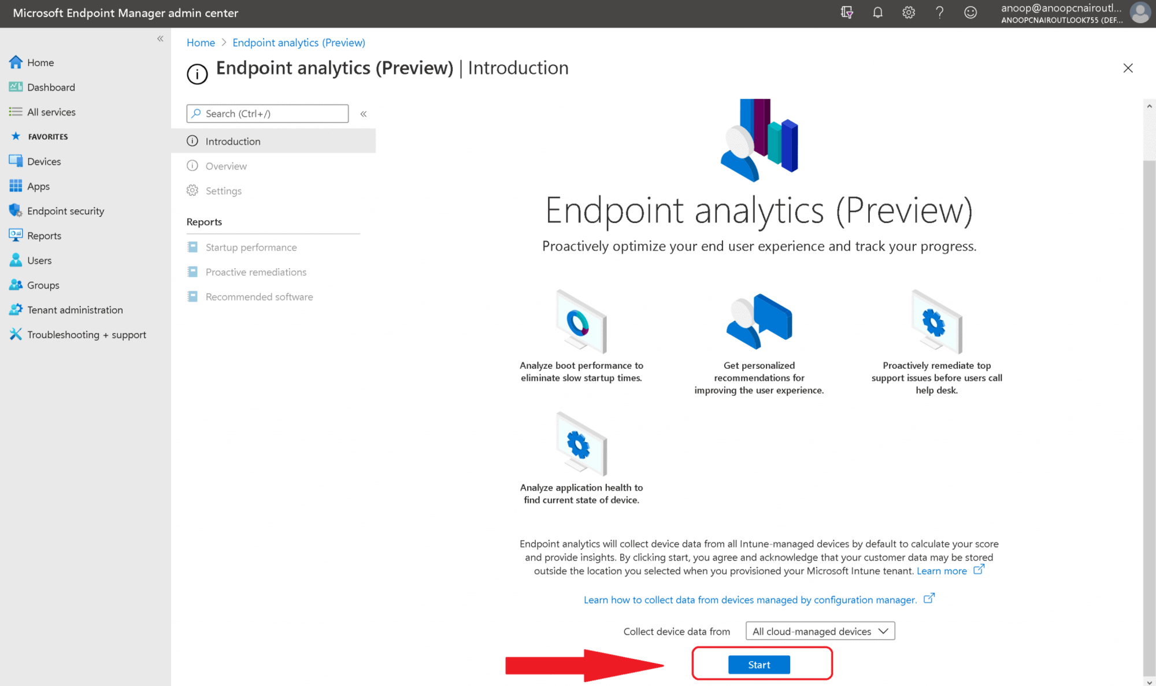This screenshot has width=1156, height=686.
Task: Click into the Search (Ctrl+/) field
Action: pos(268,114)
